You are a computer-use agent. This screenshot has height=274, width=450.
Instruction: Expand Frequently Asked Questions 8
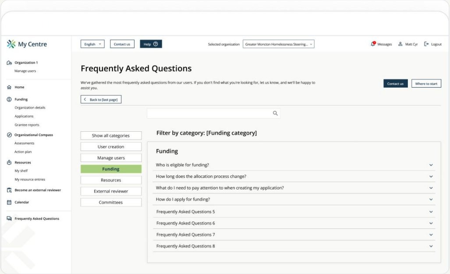click(x=294, y=246)
